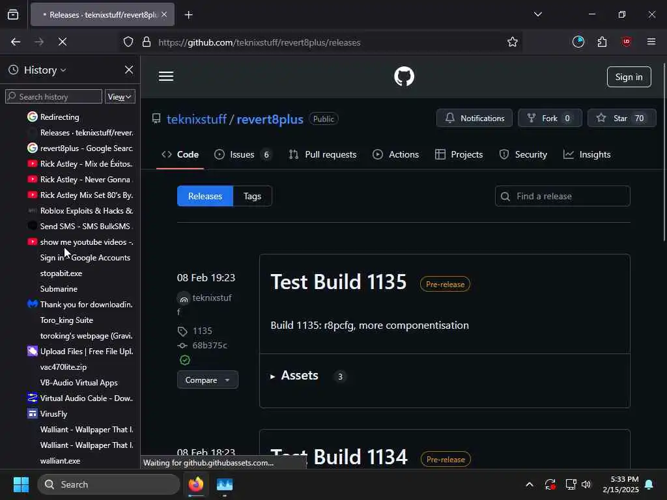Open the Compare dropdown for Build 1135
Viewport: 667px width, 500px height.
[x=208, y=380]
